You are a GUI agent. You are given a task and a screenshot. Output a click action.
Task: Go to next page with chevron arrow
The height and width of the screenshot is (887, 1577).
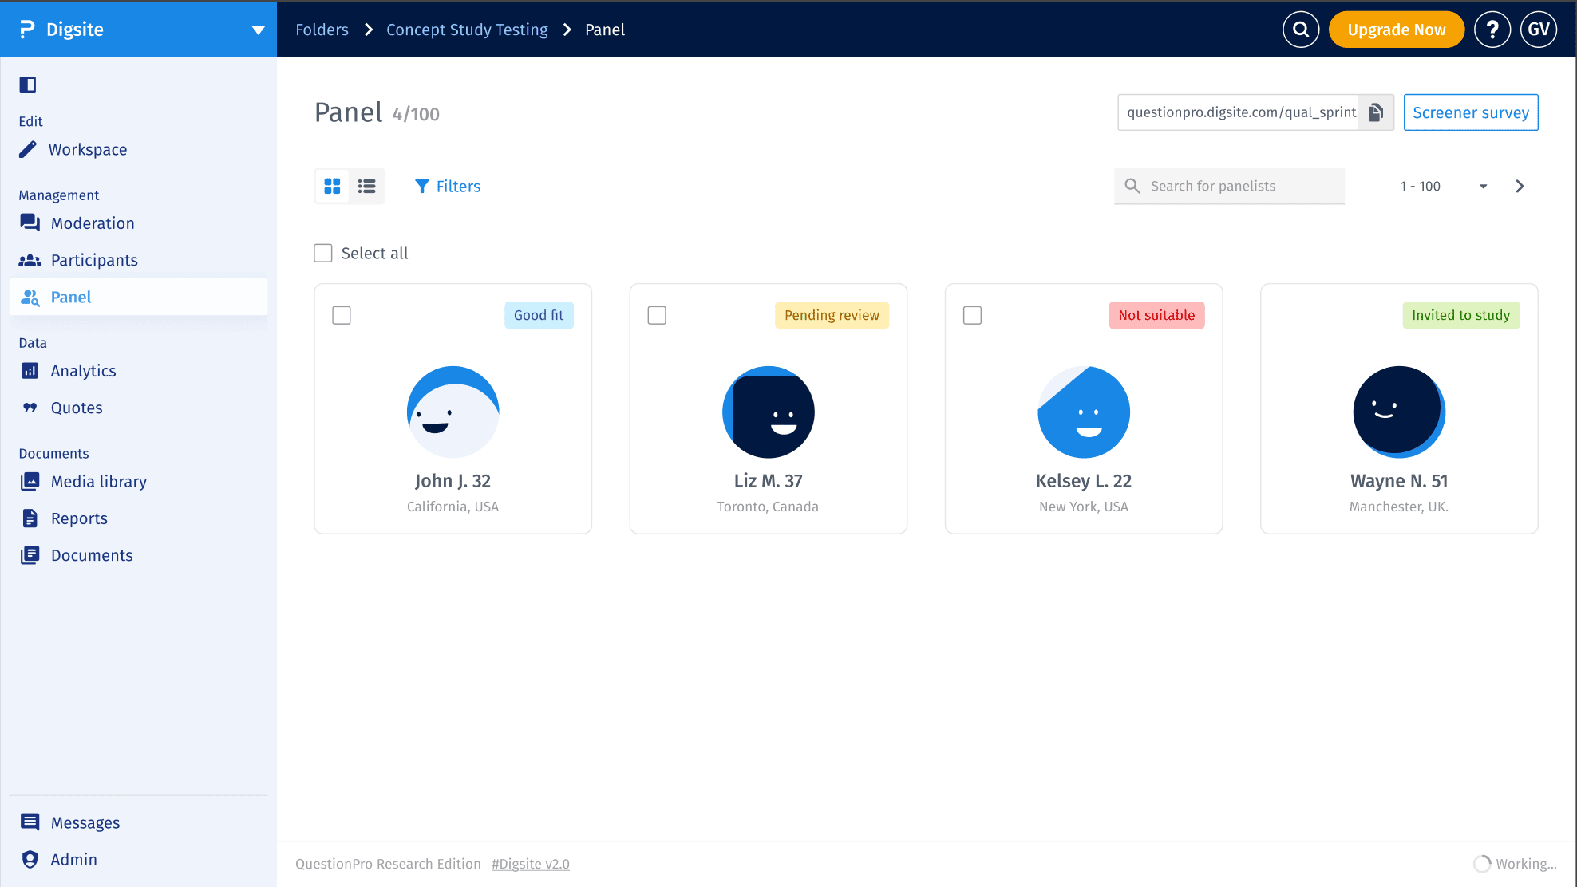(x=1520, y=186)
